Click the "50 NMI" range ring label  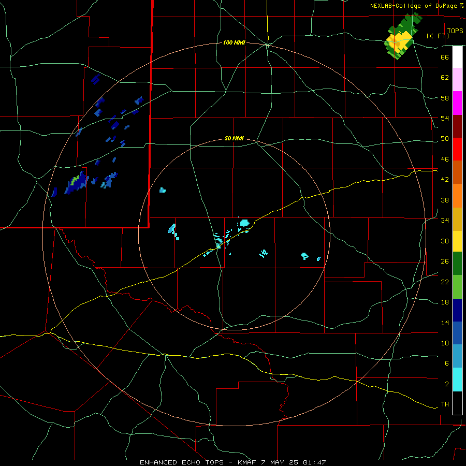coord(234,138)
